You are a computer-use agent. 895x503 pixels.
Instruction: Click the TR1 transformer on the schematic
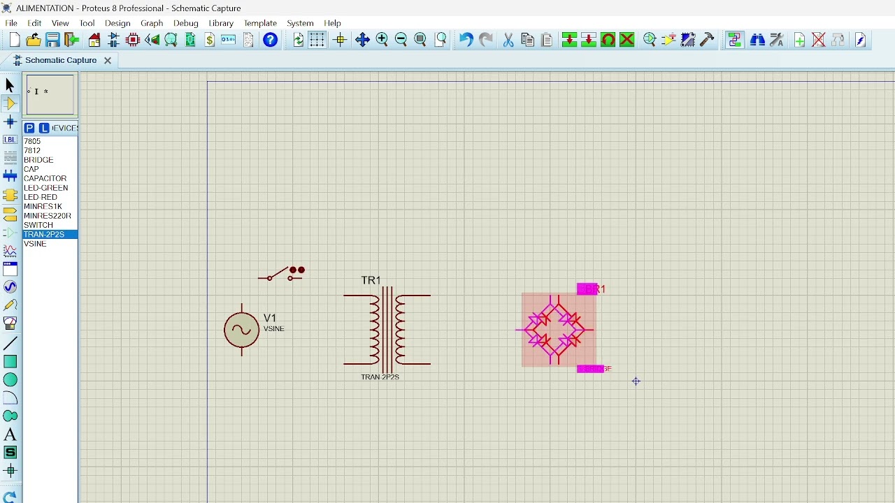click(387, 330)
